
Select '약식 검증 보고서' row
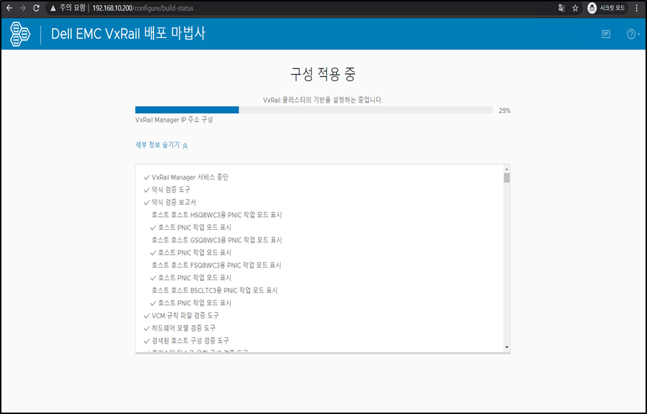click(x=170, y=202)
